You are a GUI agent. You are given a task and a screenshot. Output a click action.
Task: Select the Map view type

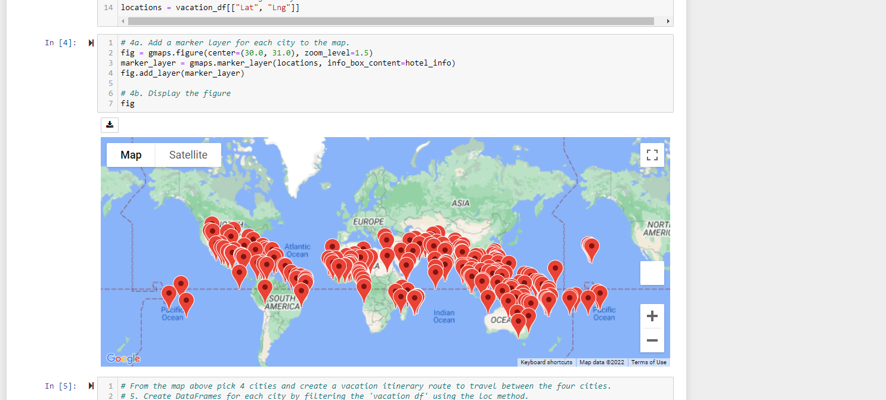(131, 155)
